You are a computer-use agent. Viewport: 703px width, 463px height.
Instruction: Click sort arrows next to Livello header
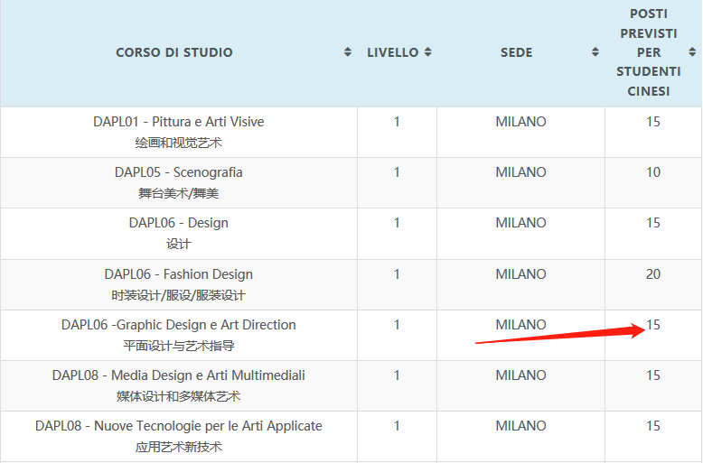(428, 52)
